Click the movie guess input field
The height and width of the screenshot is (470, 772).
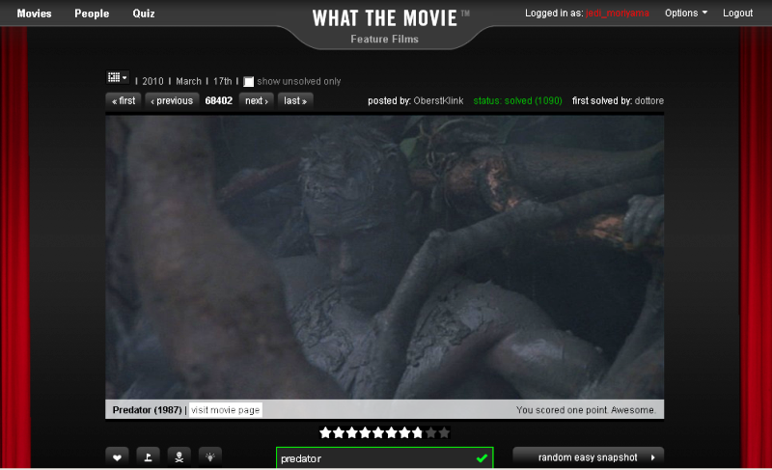(x=384, y=458)
